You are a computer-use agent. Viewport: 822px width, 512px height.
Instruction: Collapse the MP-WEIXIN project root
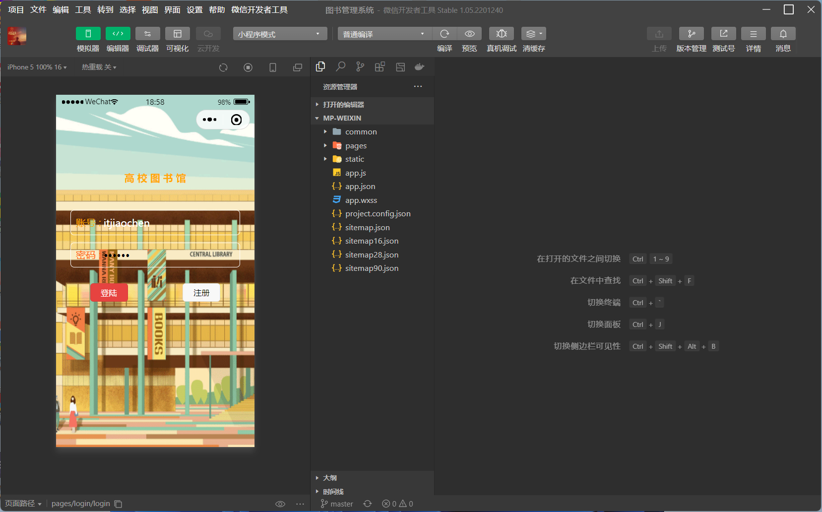[x=372, y=118]
